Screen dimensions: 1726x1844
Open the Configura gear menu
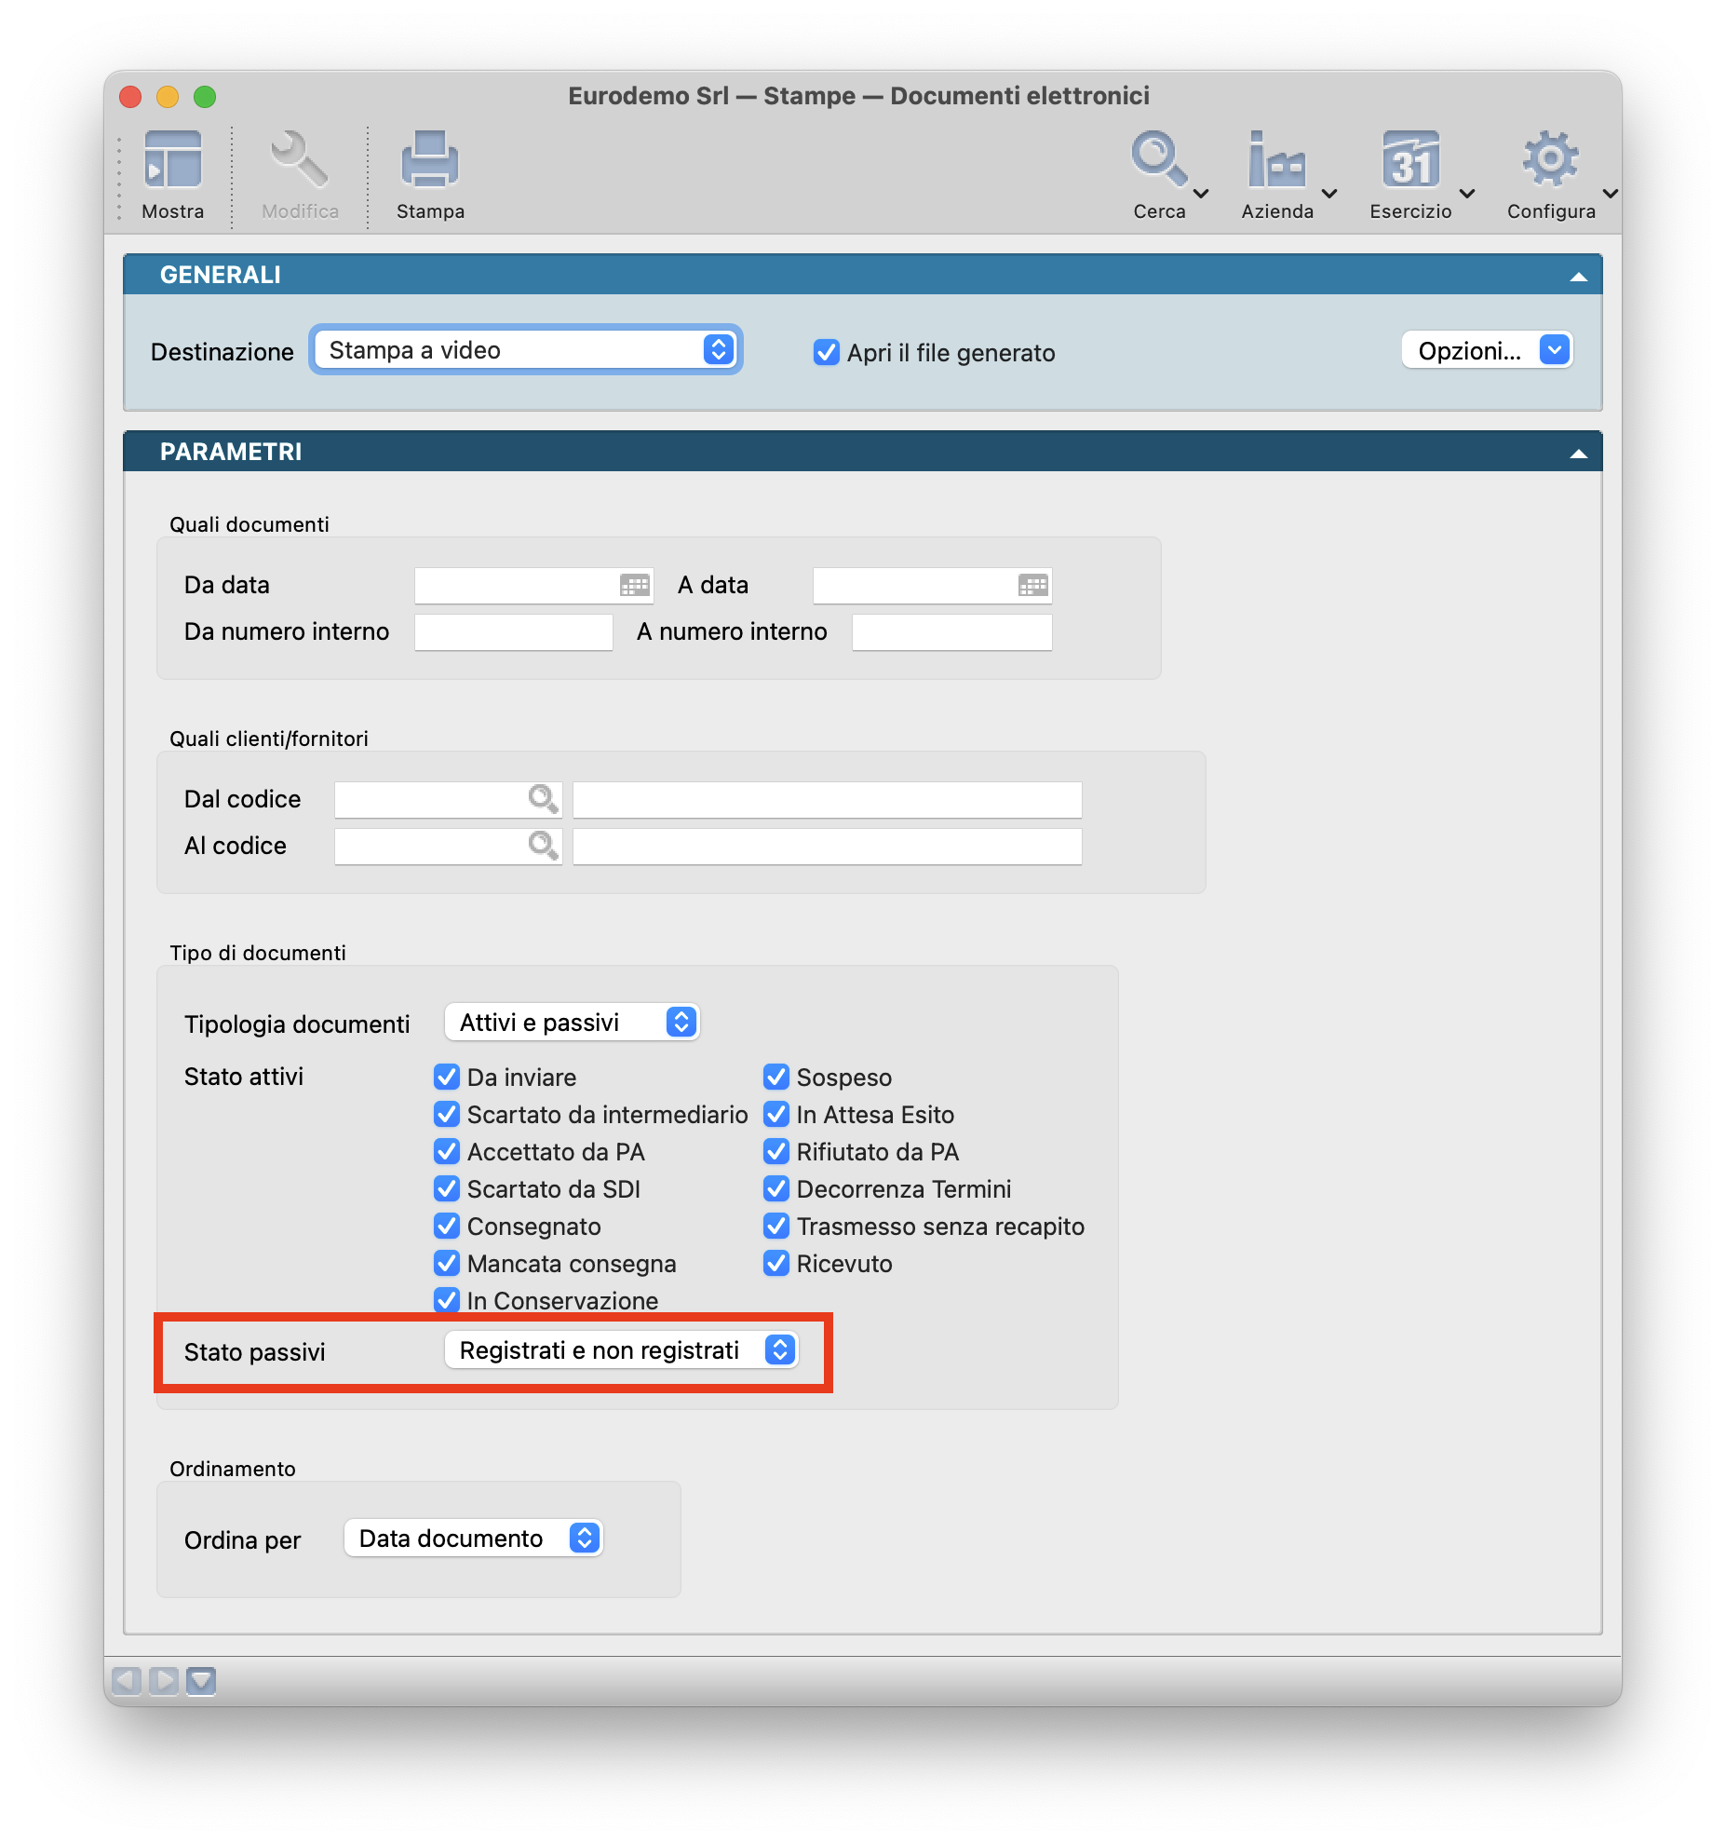pyautogui.click(x=1550, y=160)
